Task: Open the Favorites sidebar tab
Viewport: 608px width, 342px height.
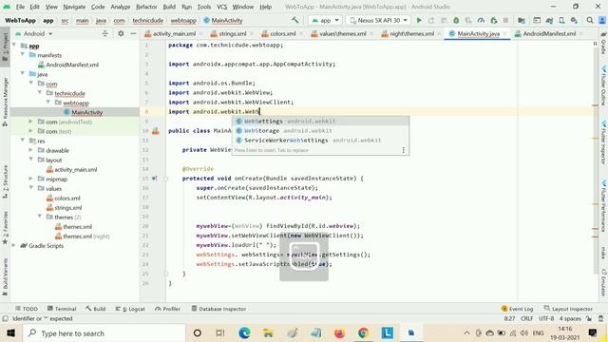Action: (x=5, y=228)
